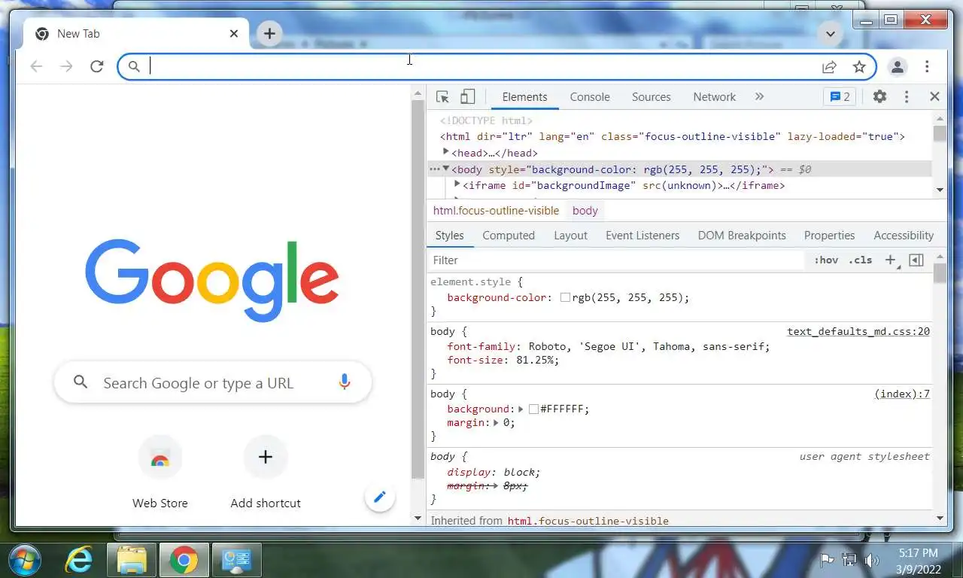Select the html.focus-outline-visible inherited link

point(588,521)
